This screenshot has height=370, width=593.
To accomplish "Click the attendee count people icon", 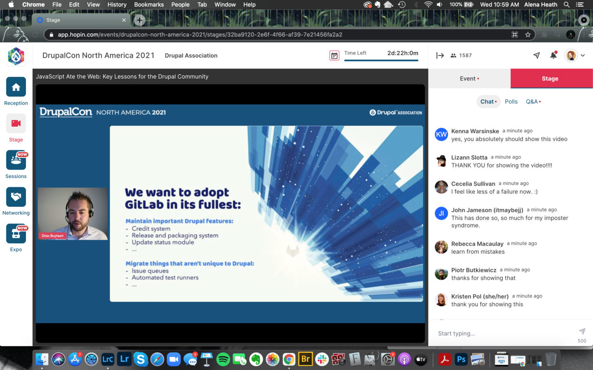I will 453,55.
